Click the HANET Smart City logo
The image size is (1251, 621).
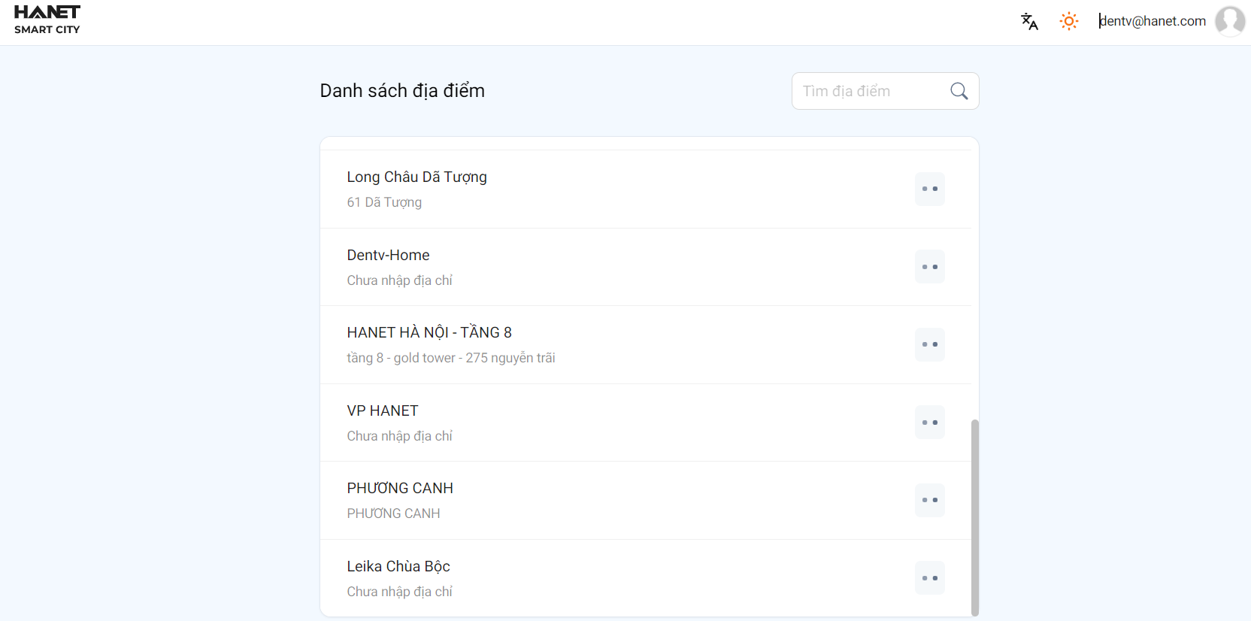(47, 20)
